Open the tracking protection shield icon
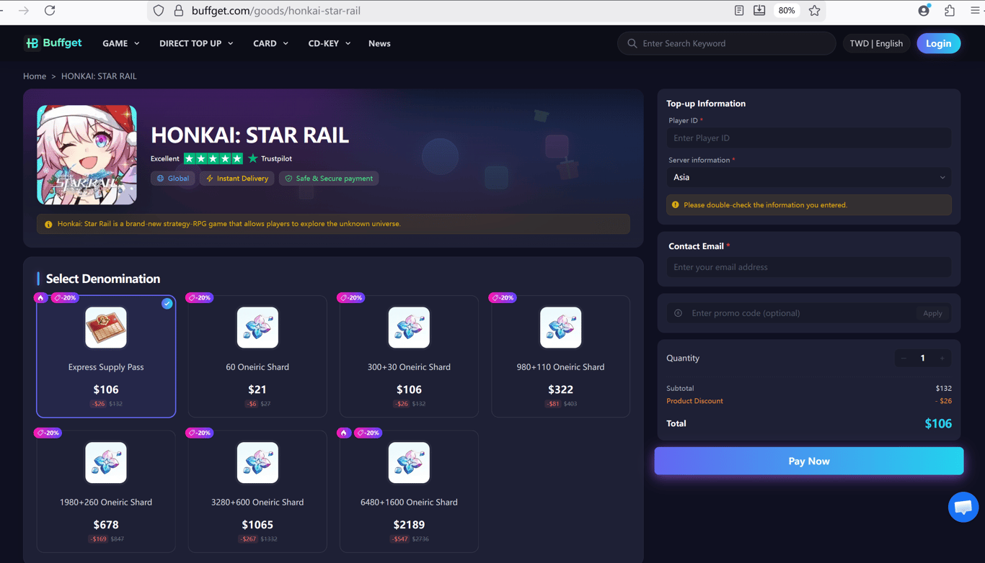 (159, 11)
